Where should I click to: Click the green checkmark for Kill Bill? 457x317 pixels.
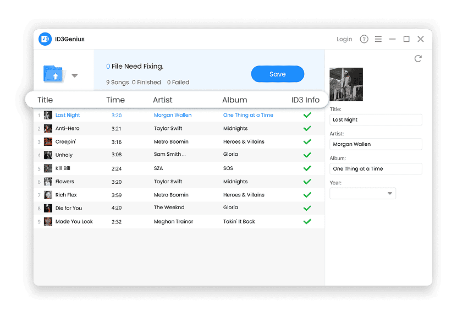[x=307, y=168]
